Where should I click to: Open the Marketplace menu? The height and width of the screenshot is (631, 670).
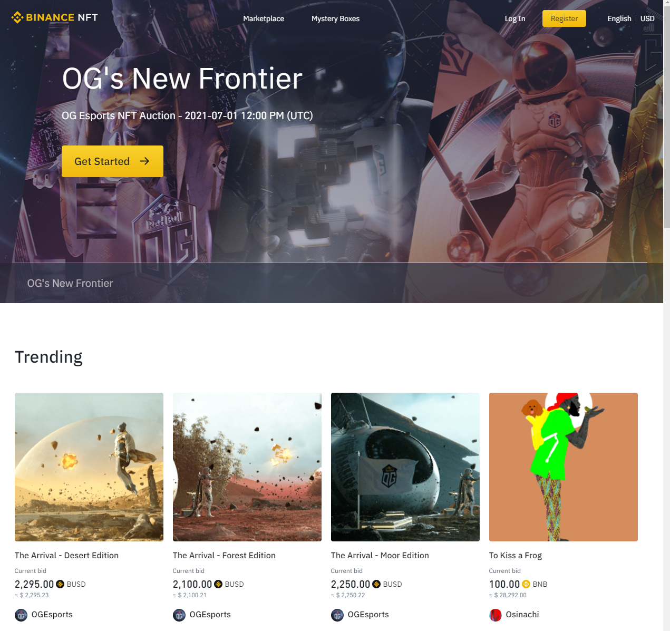[x=264, y=18]
